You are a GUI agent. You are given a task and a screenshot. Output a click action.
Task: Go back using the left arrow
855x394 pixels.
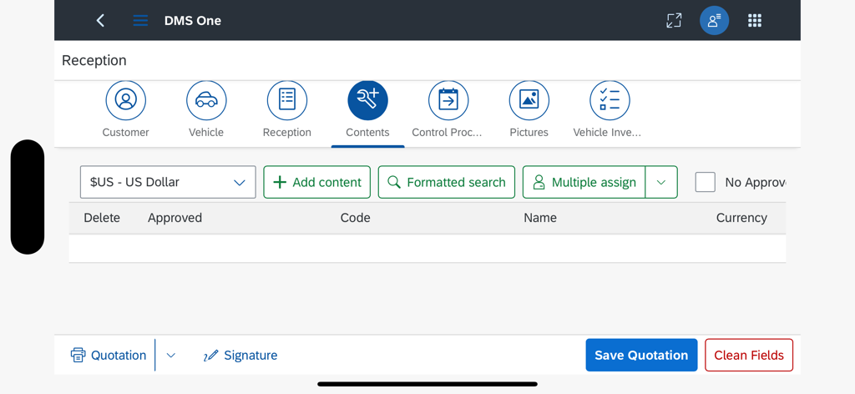[x=100, y=21]
